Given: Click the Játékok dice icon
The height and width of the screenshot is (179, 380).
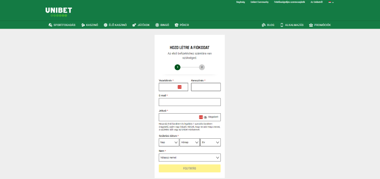Looking at the screenshot, I should click(134, 25).
